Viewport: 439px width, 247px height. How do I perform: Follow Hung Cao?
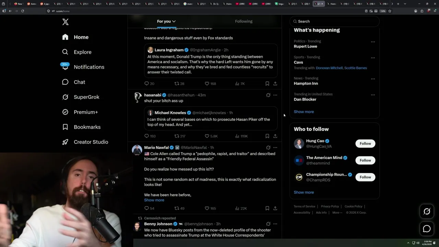coord(365,143)
